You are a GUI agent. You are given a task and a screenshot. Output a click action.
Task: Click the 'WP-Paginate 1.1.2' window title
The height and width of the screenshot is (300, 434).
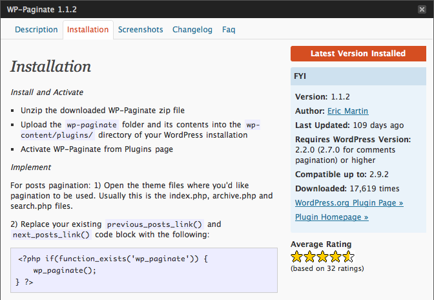[x=42, y=10]
